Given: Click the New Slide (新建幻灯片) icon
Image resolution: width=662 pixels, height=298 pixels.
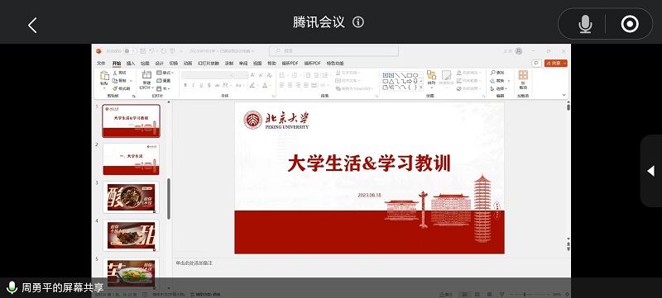Looking at the screenshot, I should tap(146, 75).
